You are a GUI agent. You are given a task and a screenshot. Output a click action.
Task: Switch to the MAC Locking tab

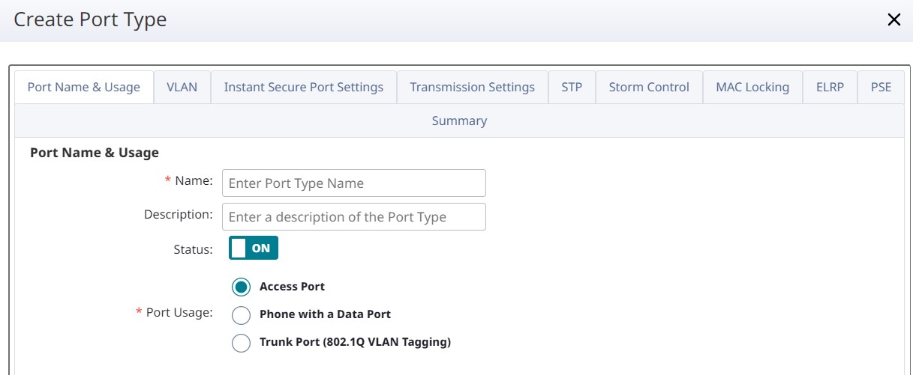click(752, 87)
